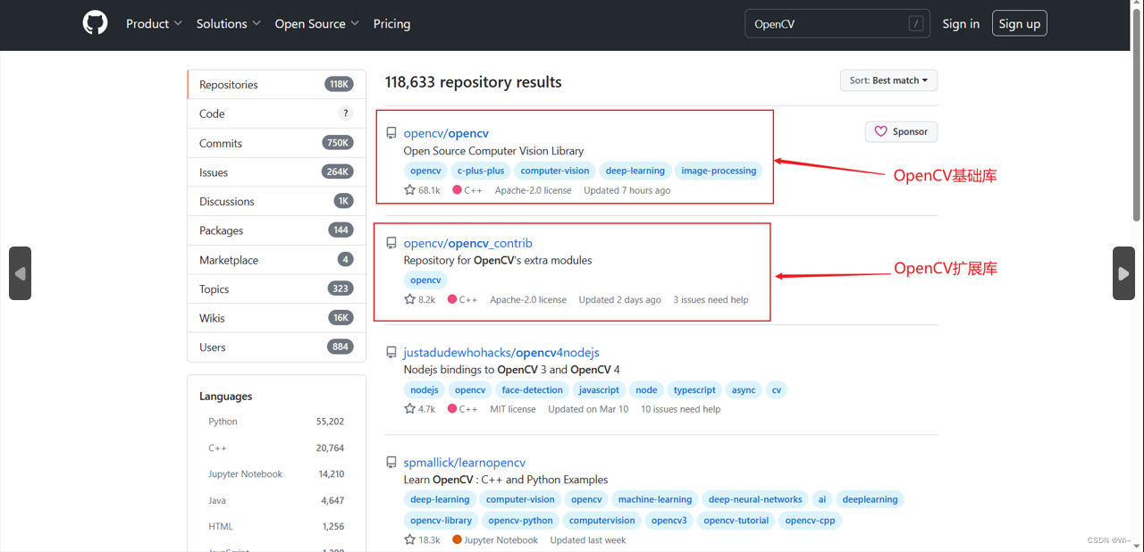
Task: Focus the OpenCV search field
Action: point(837,24)
